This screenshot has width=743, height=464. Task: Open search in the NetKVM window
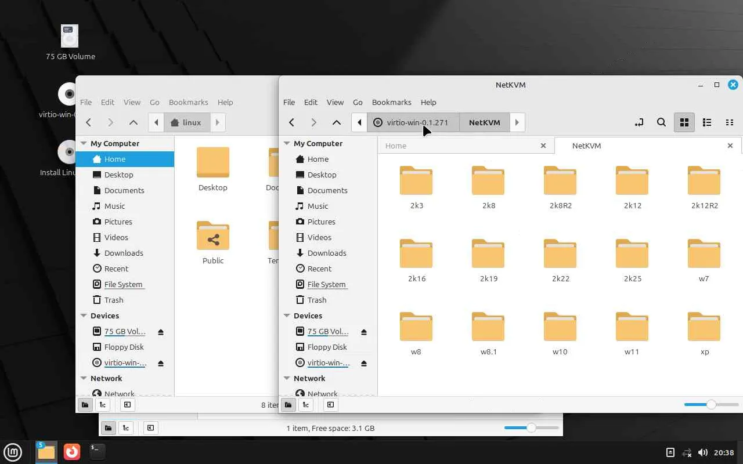point(661,122)
